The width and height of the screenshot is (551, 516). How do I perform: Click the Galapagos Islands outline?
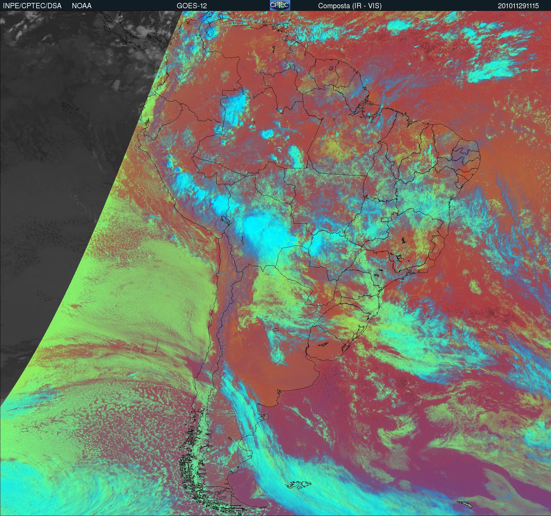coord(67,106)
